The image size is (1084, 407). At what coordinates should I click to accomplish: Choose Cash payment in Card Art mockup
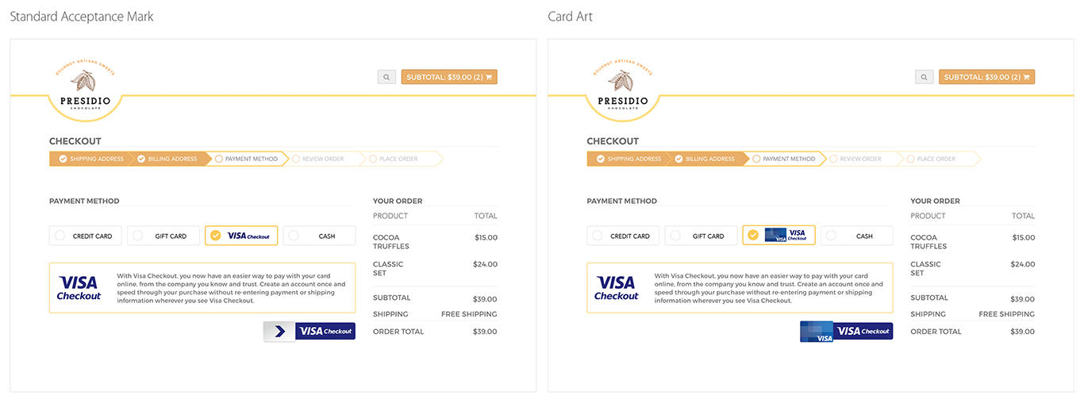[x=857, y=236]
